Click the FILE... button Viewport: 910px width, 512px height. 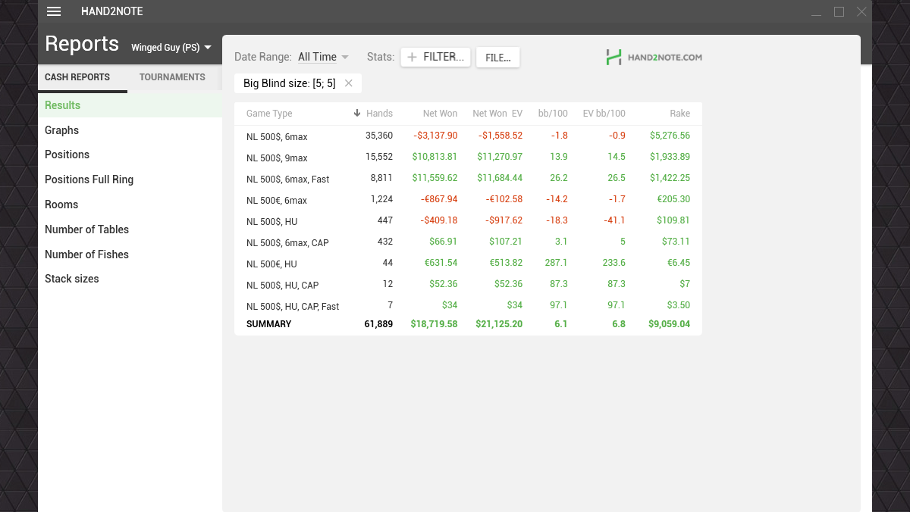tap(497, 58)
